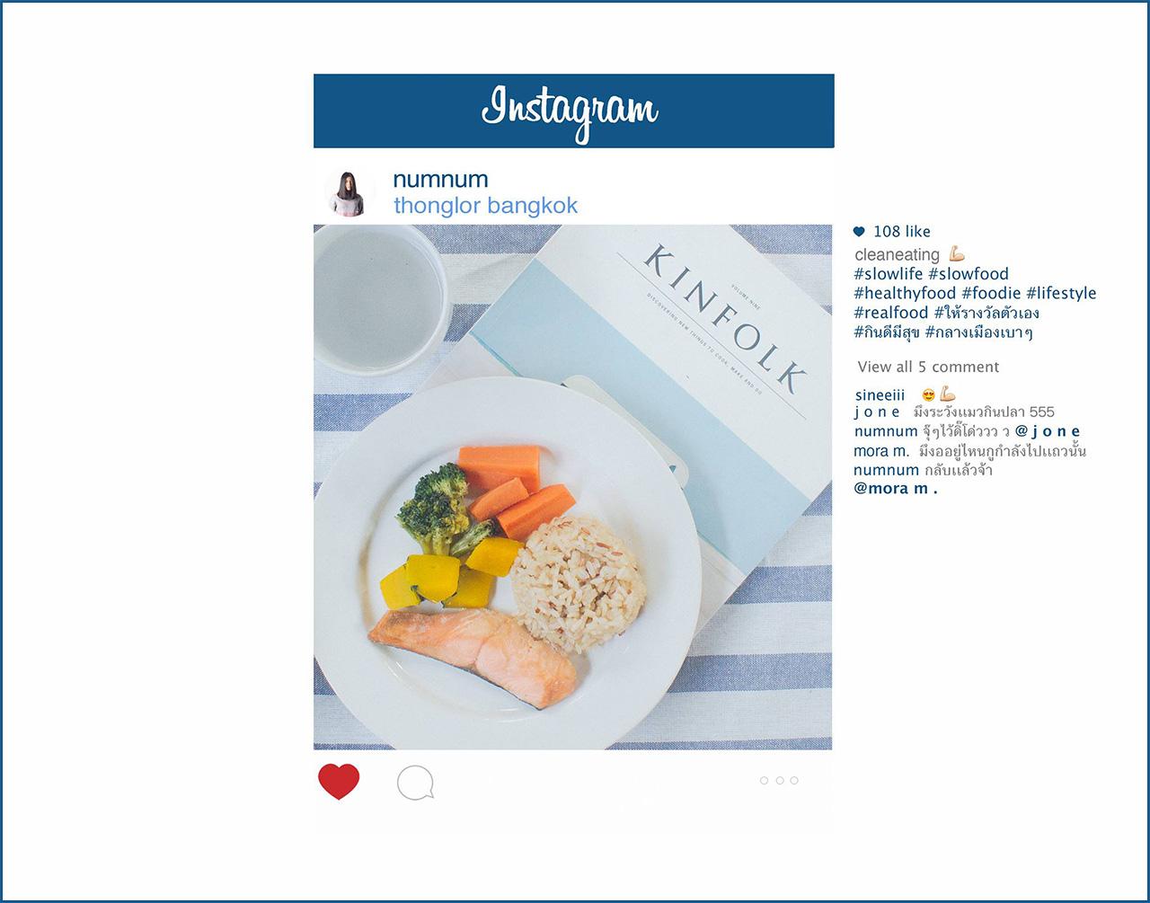Image resolution: width=1150 pixels, height=903 pixels.
Task: Click the small heart beside 108 like
Action: click(859, 232)
